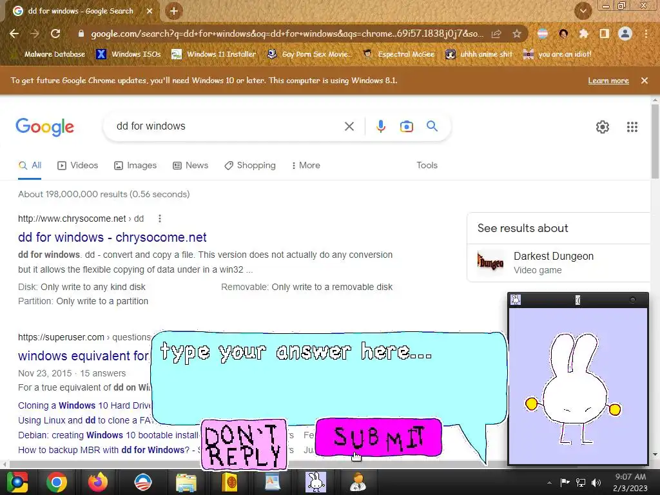
Task: Open the Chrome three-dot menu
Action: pyautogui.click(x=646, y=34)
